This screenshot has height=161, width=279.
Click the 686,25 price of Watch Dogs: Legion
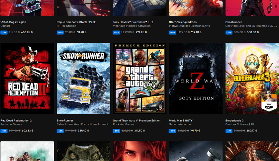coord(27,32)
